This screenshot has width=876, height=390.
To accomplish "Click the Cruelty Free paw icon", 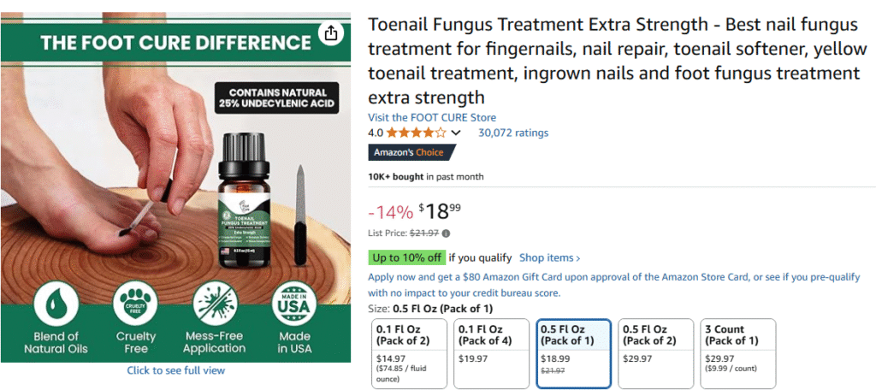I will [x=135, y=304].
